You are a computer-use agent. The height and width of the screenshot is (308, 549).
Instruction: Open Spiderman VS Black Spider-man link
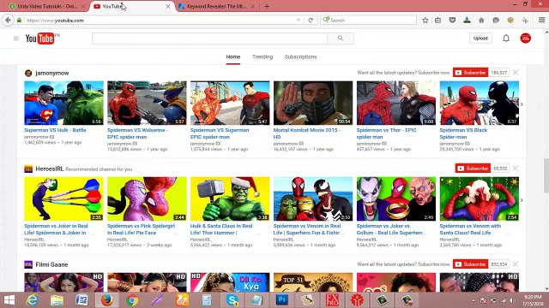(463, 133)
